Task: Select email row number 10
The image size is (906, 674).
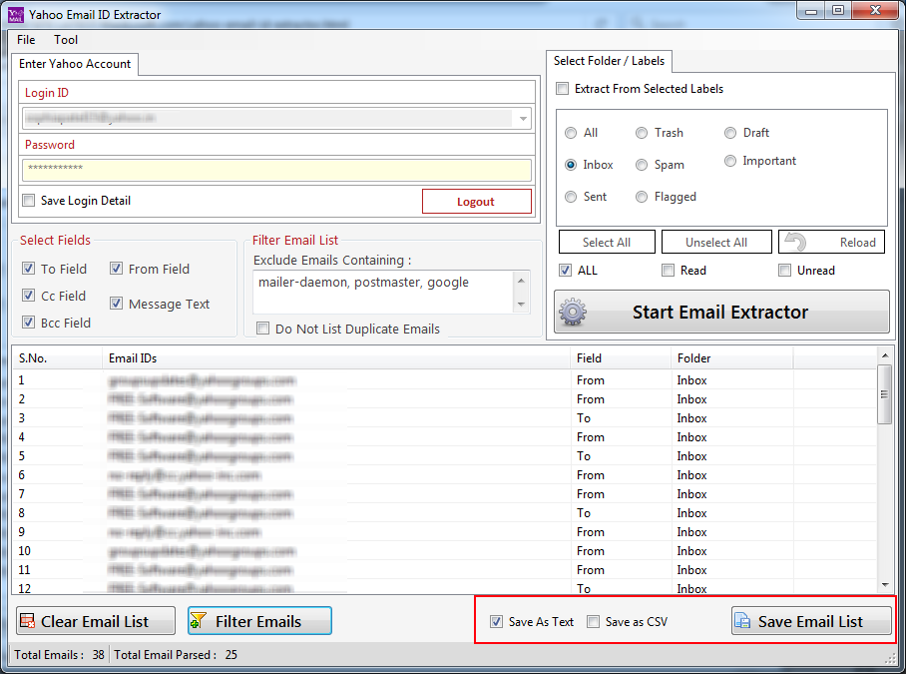Action: [x=444, y=551]
